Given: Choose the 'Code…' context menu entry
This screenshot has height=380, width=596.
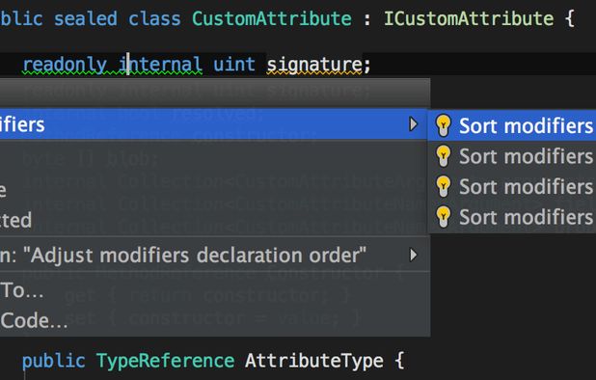Looking at the screenshot, I should click(215, 321).
